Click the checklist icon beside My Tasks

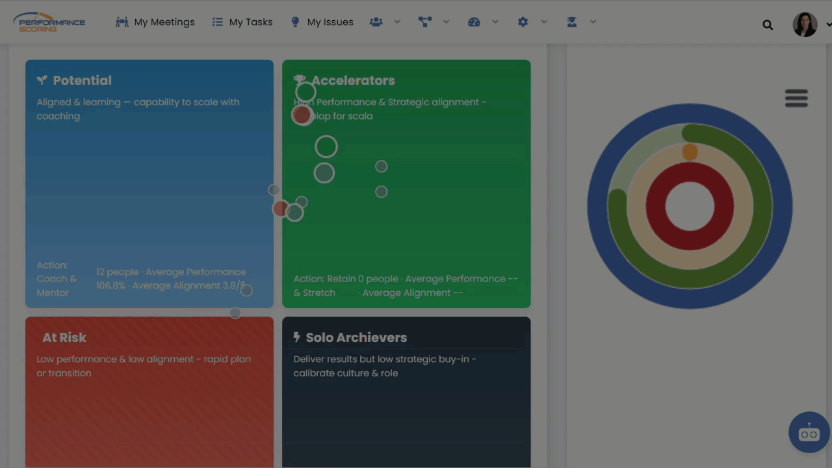click(218, 22)
